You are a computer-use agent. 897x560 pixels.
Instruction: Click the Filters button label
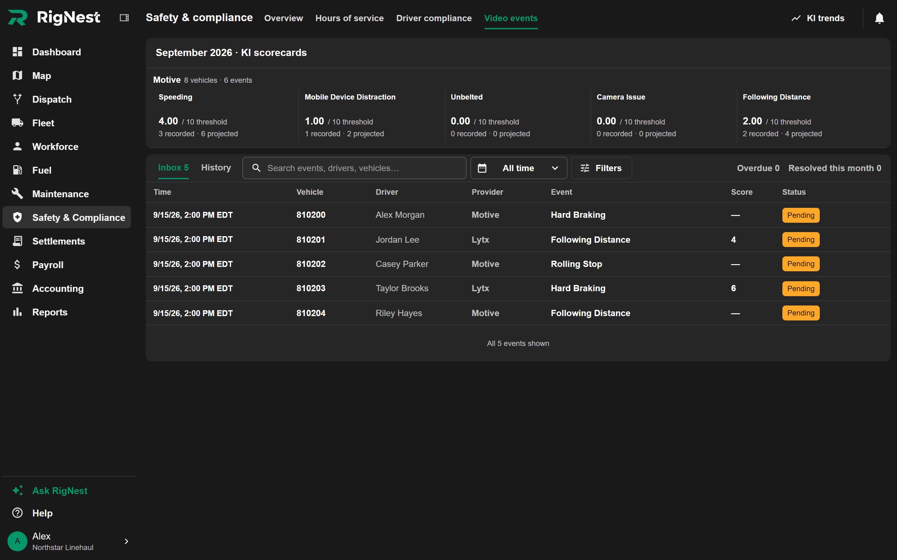click(x=608, y=168)
